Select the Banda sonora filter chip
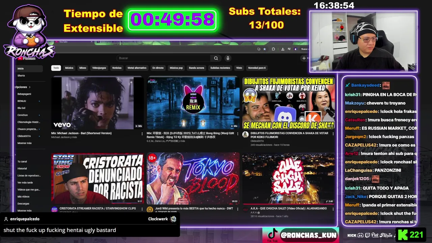 point(196,68)
